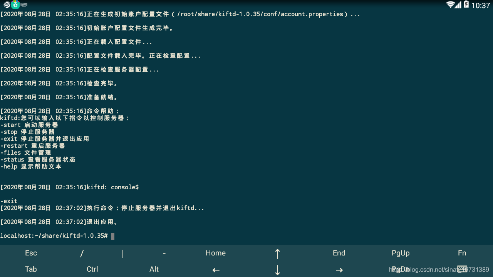Tap the up arrow key
Viewport: 493px width, 277px height.
(x=277, y=253)
